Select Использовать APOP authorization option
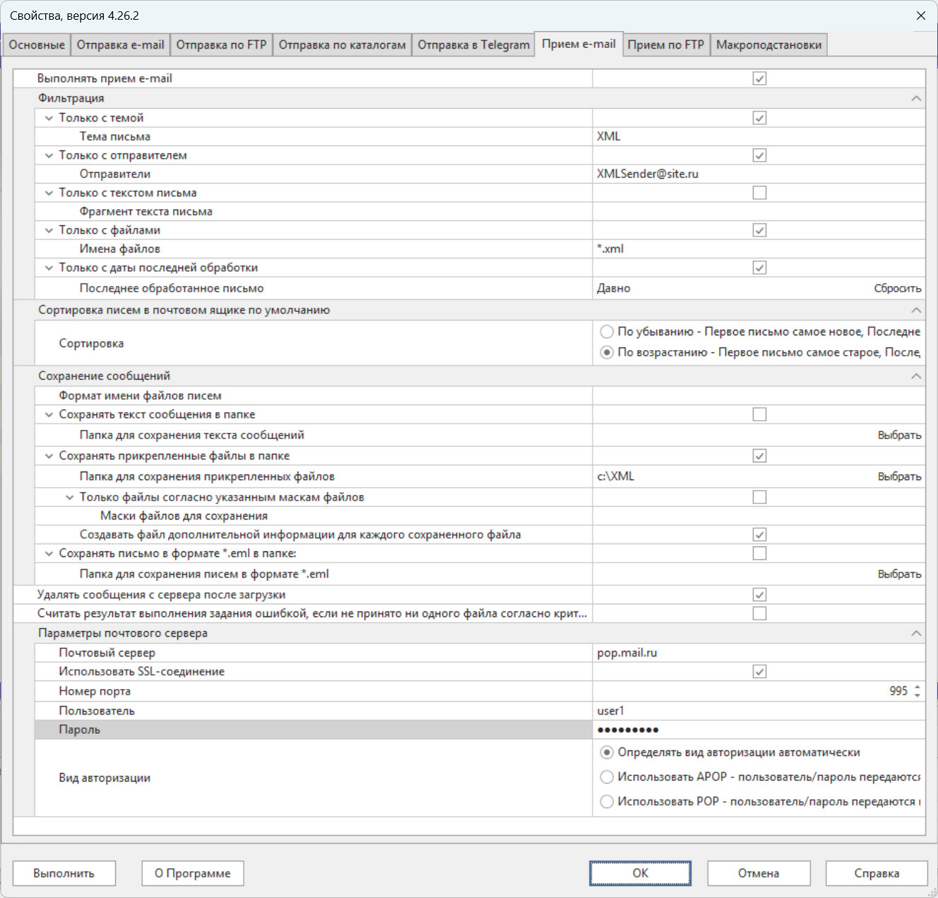The width and height of the screenshot is (938, 898). point(607,777)
